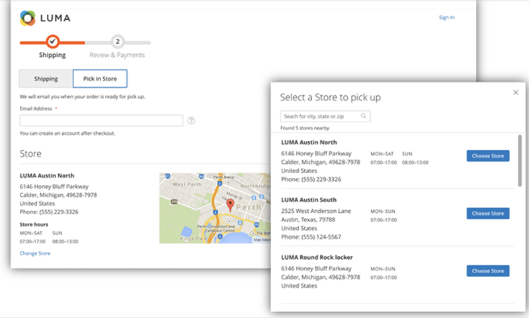Click the Sign In link
This screenshot has width=529, height=318.
pyautogui.click(x=446, y=17)
